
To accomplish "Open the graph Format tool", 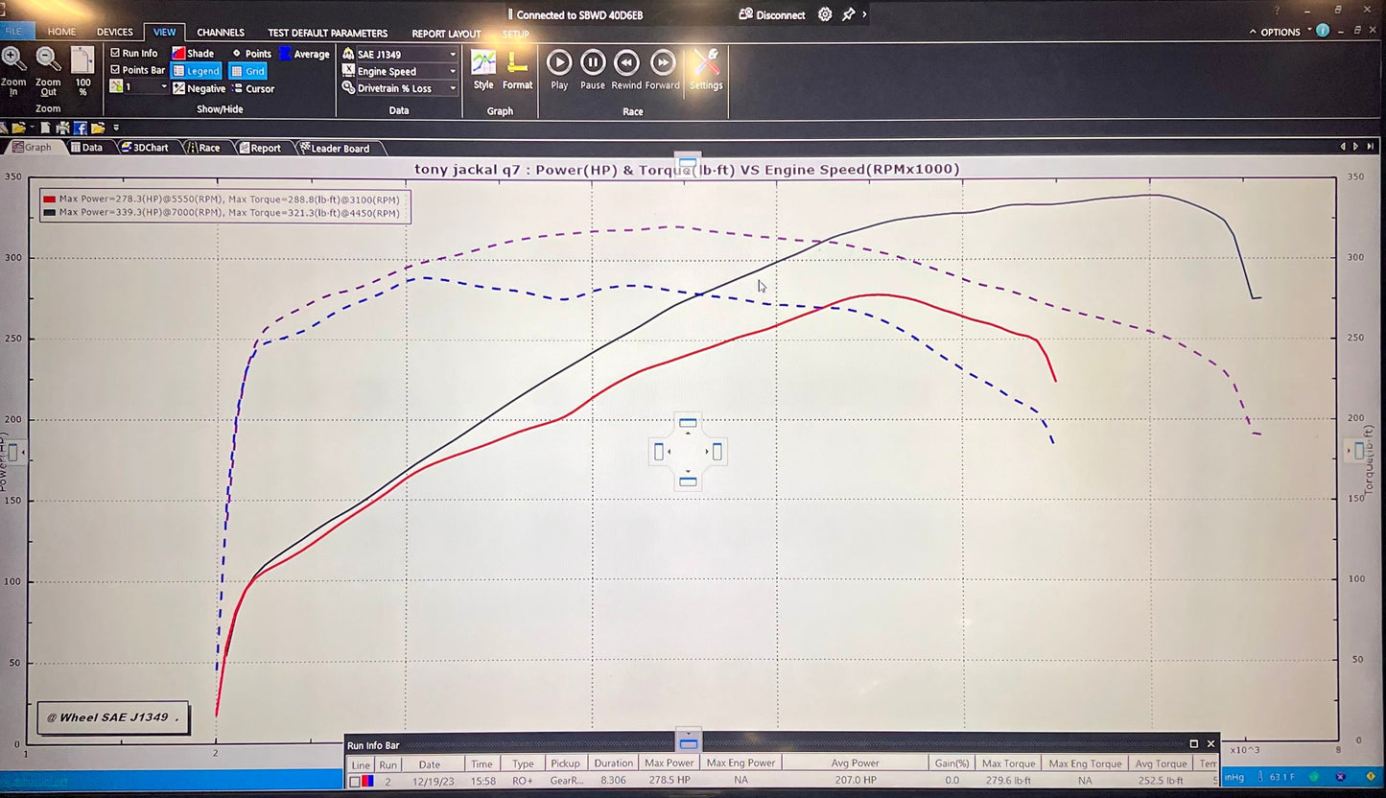I will 518,67.
